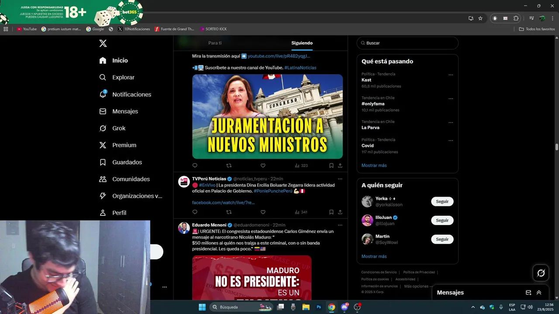Image resolution: width=559 pixels, height=314 pixels.
Task: Open the #LatinaNoticias hashtag
Action: pyautogui.click(x=300, y=68)
